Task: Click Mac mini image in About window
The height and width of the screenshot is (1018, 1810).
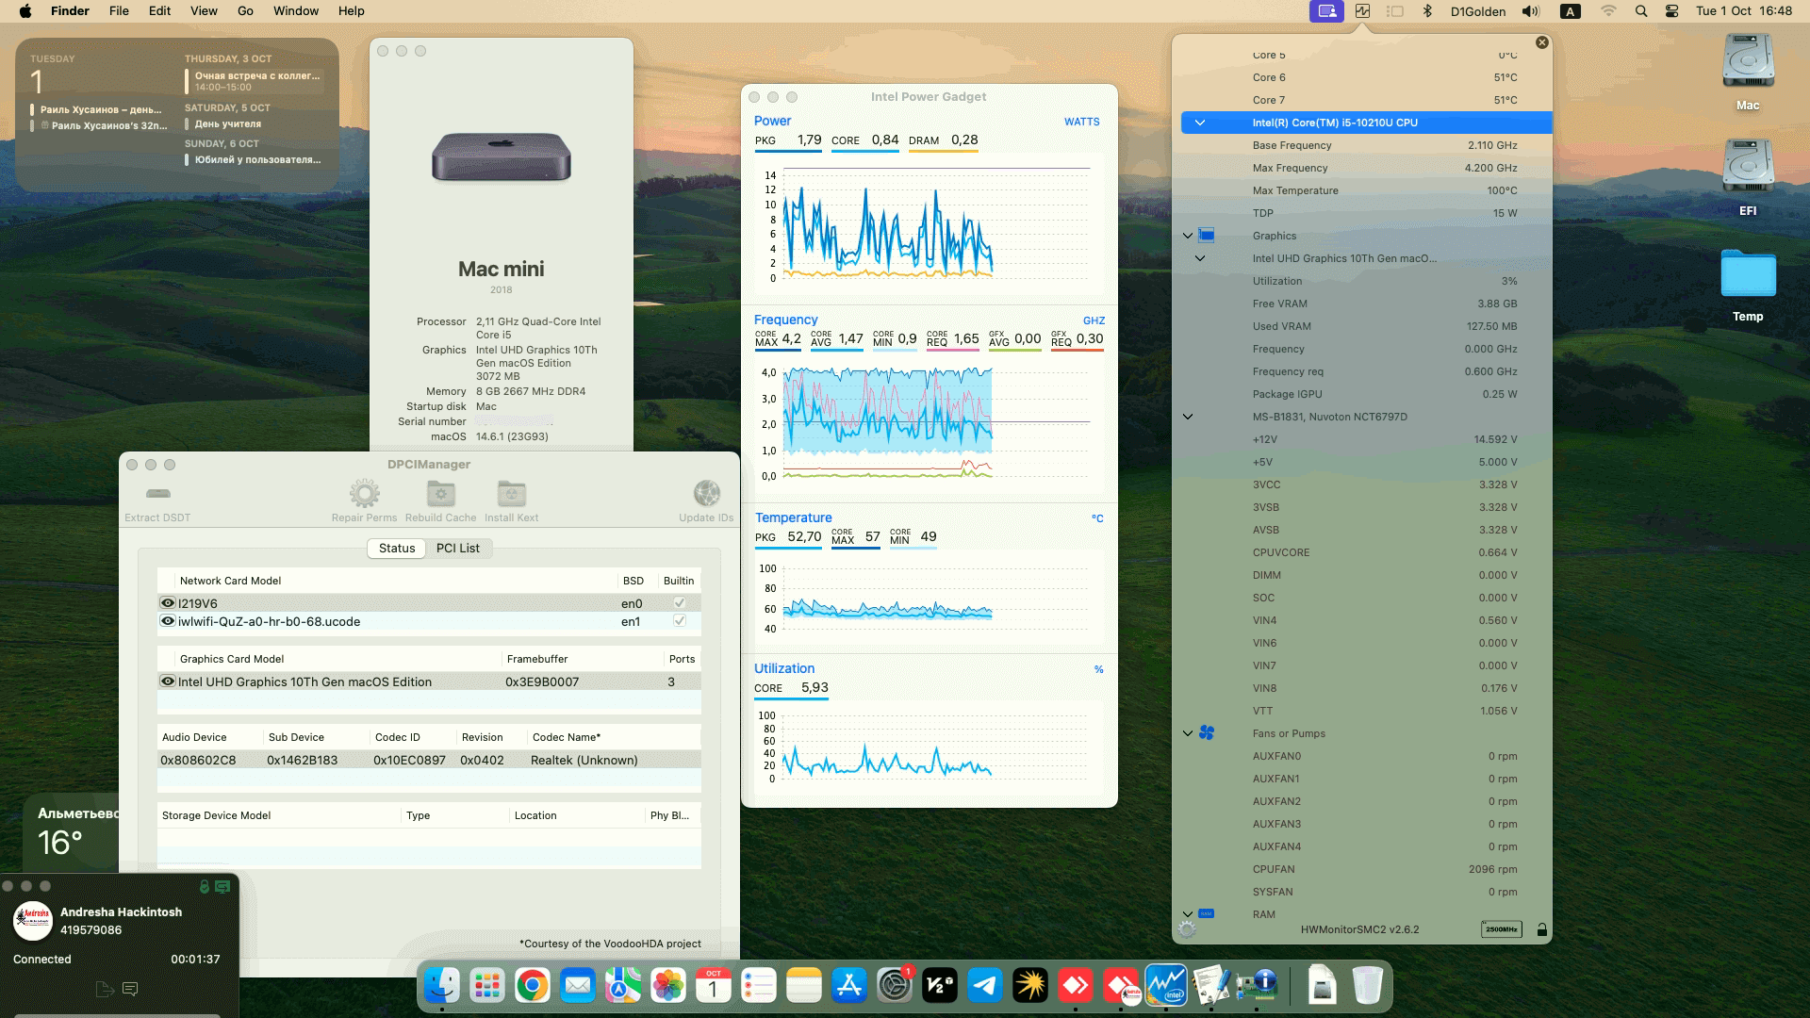Action: (x=502, y=156)
